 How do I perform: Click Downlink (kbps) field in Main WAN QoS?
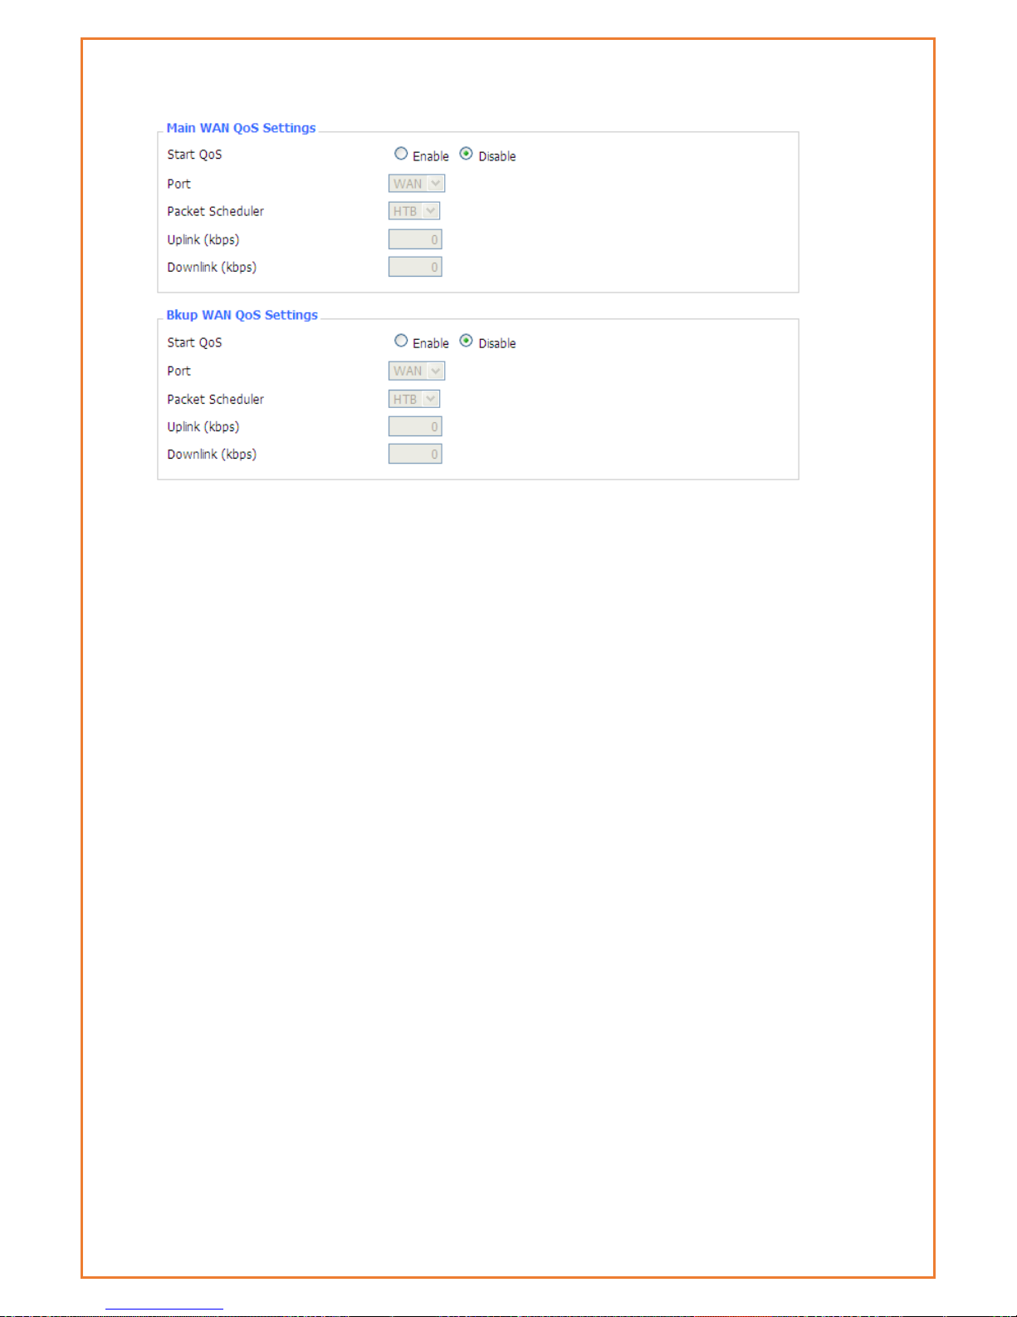(415, 267)
